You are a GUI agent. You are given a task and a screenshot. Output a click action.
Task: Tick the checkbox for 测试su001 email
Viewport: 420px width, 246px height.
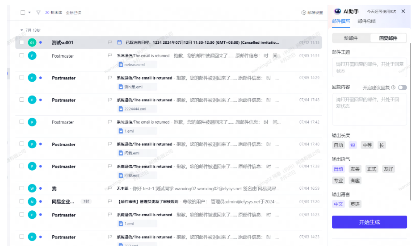click(22, 42)
